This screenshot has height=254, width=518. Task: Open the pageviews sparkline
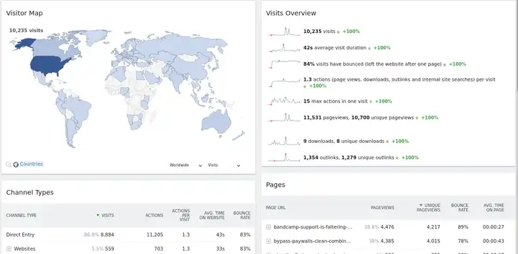(x=284, y=117)
